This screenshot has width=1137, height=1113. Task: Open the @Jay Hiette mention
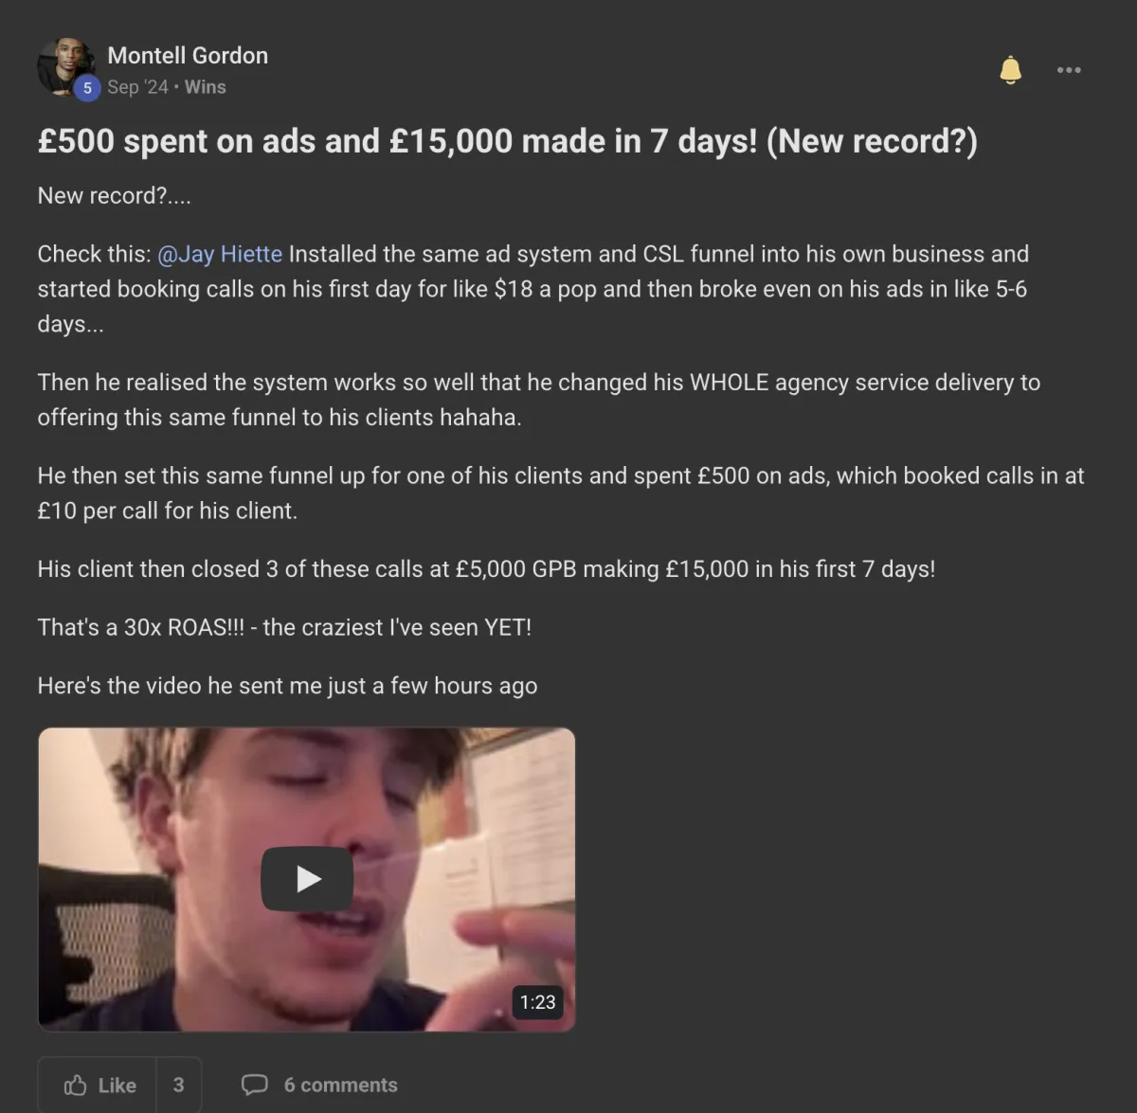click(x=220, y=254)
